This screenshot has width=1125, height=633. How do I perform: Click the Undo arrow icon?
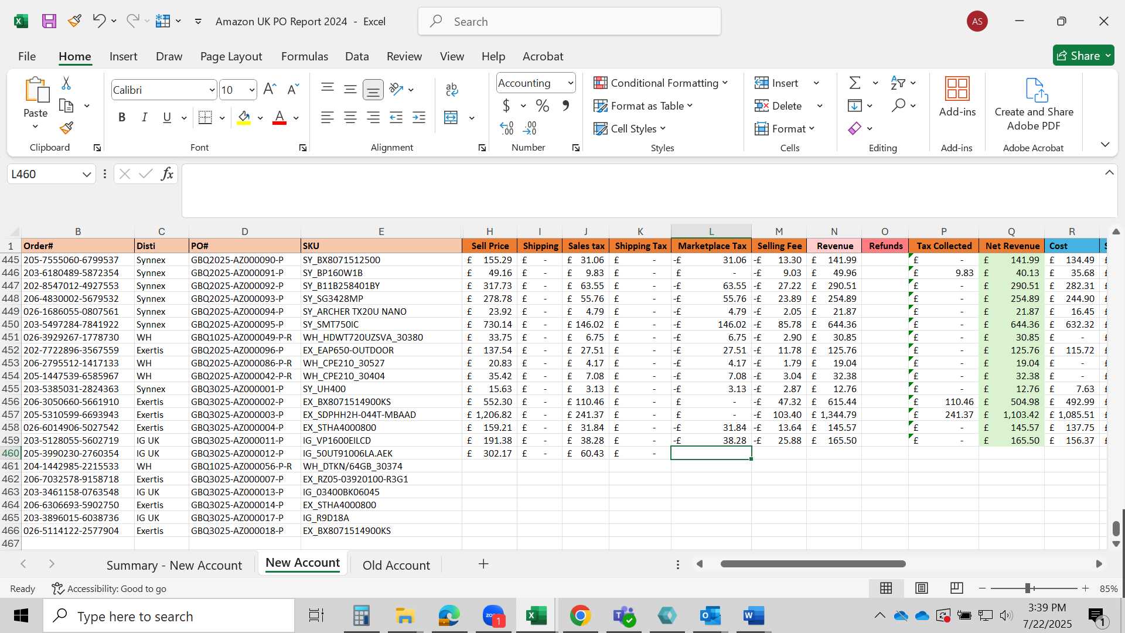point(98,21)
